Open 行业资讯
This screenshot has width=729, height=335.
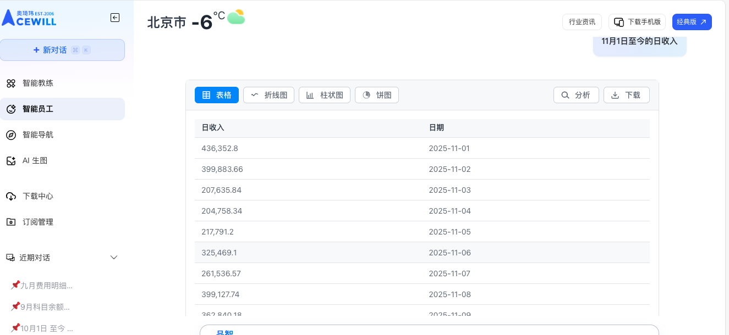(x=582, y=22)
